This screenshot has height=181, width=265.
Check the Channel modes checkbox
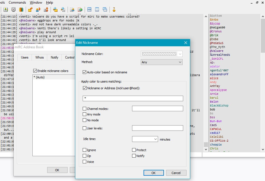click(85, 109)
